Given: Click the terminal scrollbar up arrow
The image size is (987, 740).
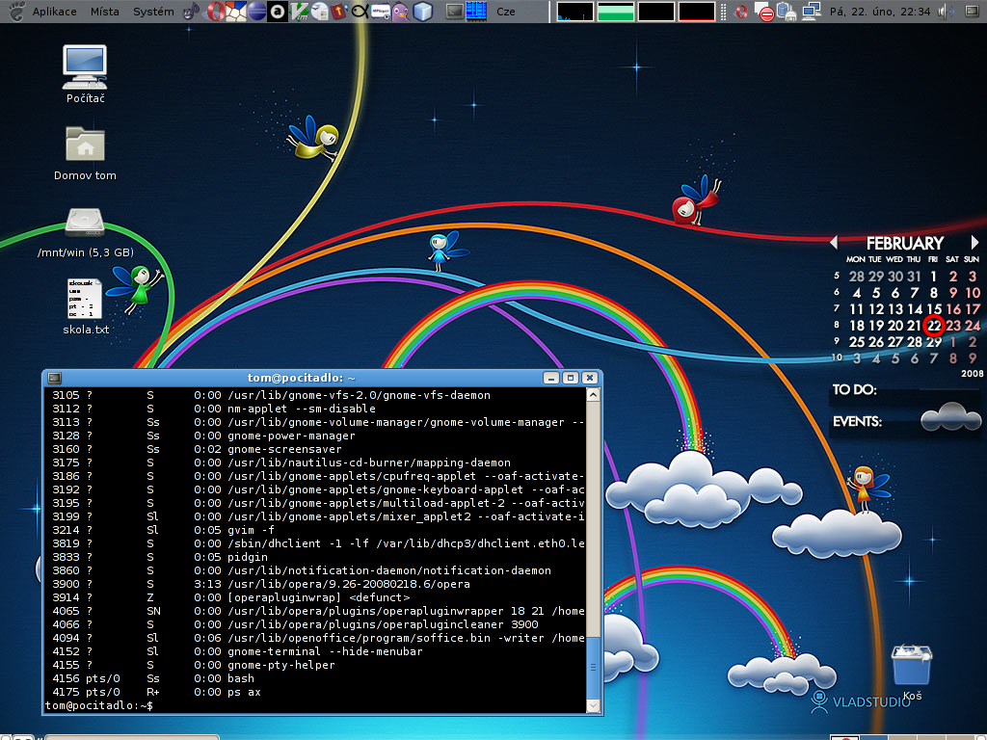Looking at the screenshot, I should click(x=593, y=394).
